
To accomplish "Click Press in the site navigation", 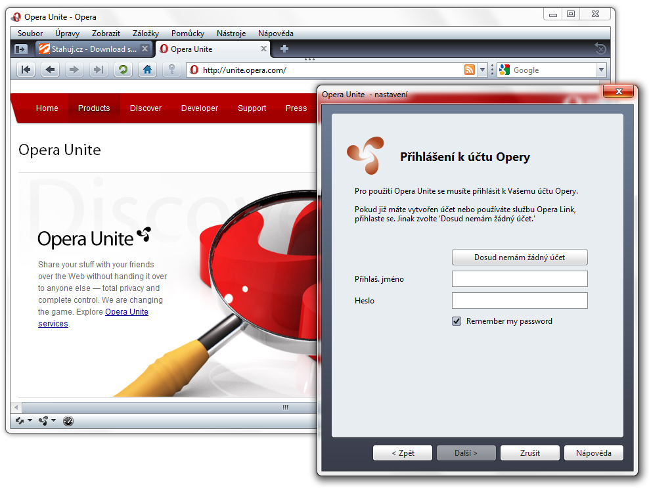I will (296, 108).
